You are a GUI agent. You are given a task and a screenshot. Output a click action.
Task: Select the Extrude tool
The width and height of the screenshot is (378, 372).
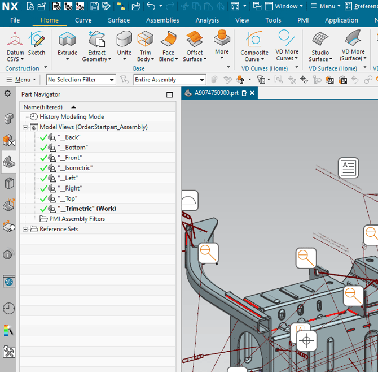coord(67,45)
